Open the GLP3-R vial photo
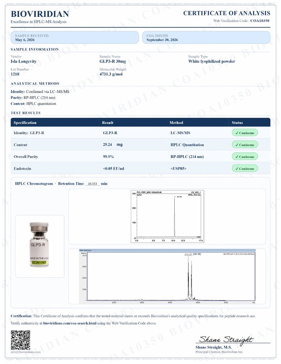 pos(39,245)
